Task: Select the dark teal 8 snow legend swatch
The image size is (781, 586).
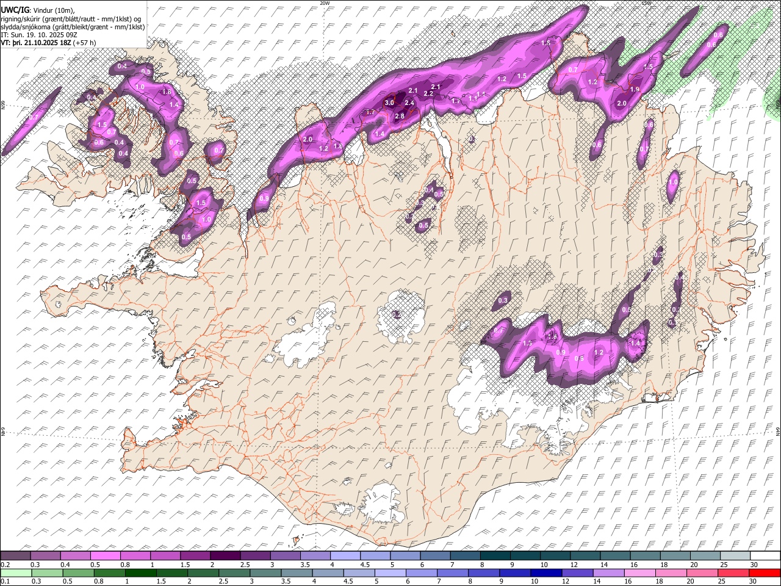Action: 494,556
